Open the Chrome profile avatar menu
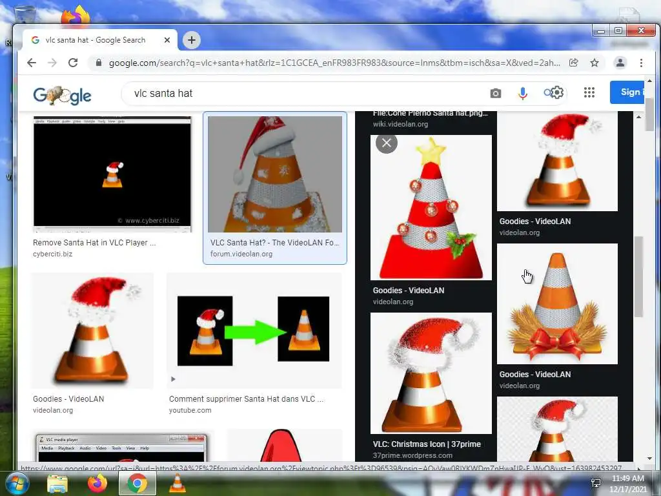This screenshot has height=496, width=661. 620,63
